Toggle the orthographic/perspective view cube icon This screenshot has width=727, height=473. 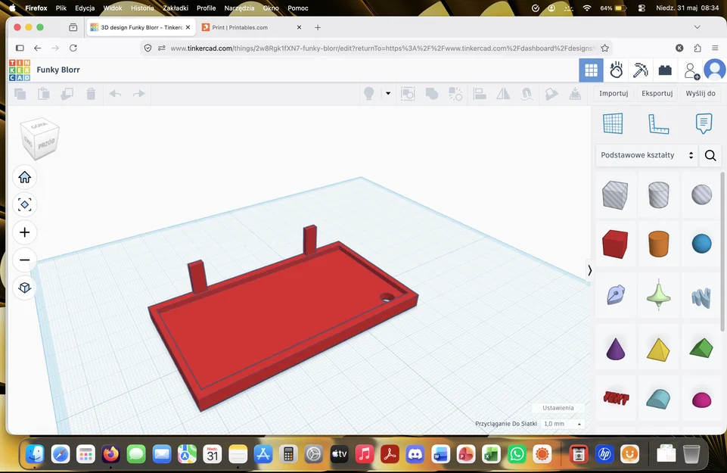tap(24, 288)
